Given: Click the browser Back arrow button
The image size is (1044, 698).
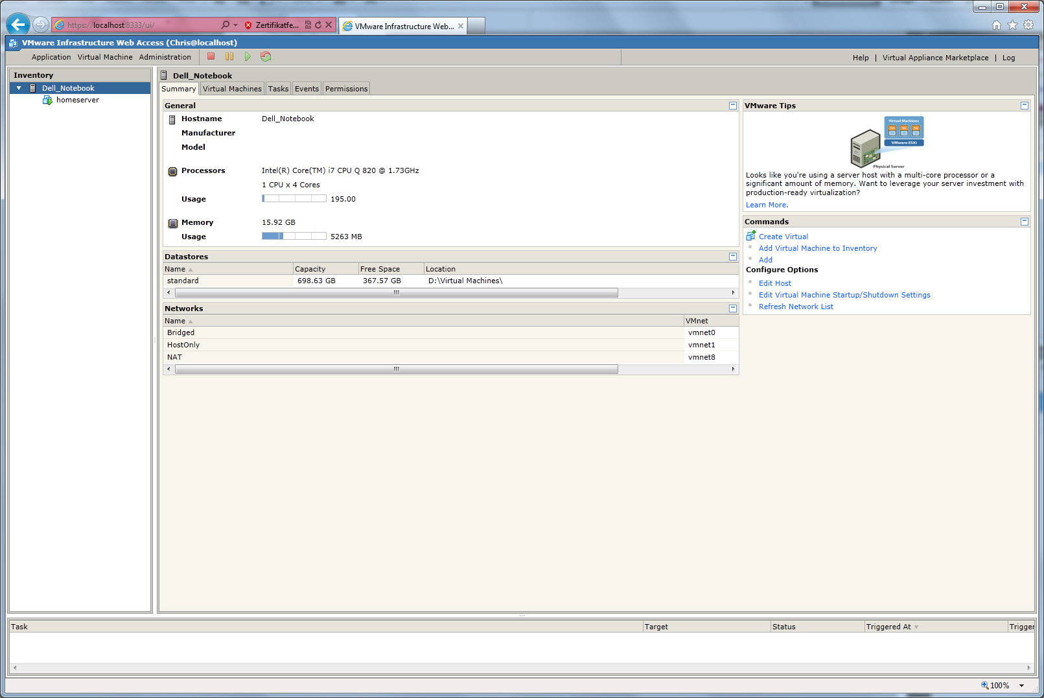Looking at the screenshot, I should coord(17,25).
